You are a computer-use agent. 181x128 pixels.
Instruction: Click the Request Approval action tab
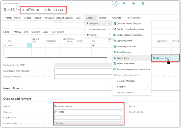pyautogui.click(x=65, y=18)
